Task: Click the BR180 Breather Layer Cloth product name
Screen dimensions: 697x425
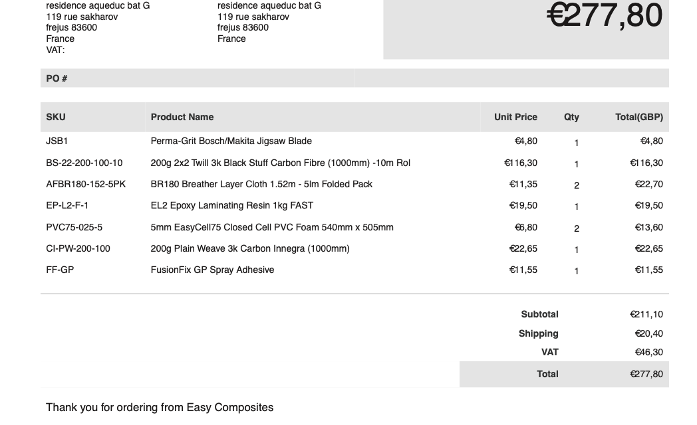Action: coord(261,184)
